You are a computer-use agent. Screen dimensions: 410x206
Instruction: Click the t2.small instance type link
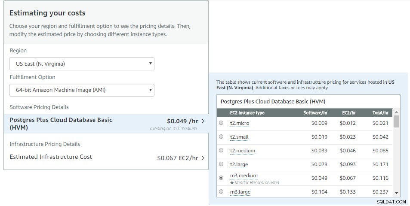[239, 137]
